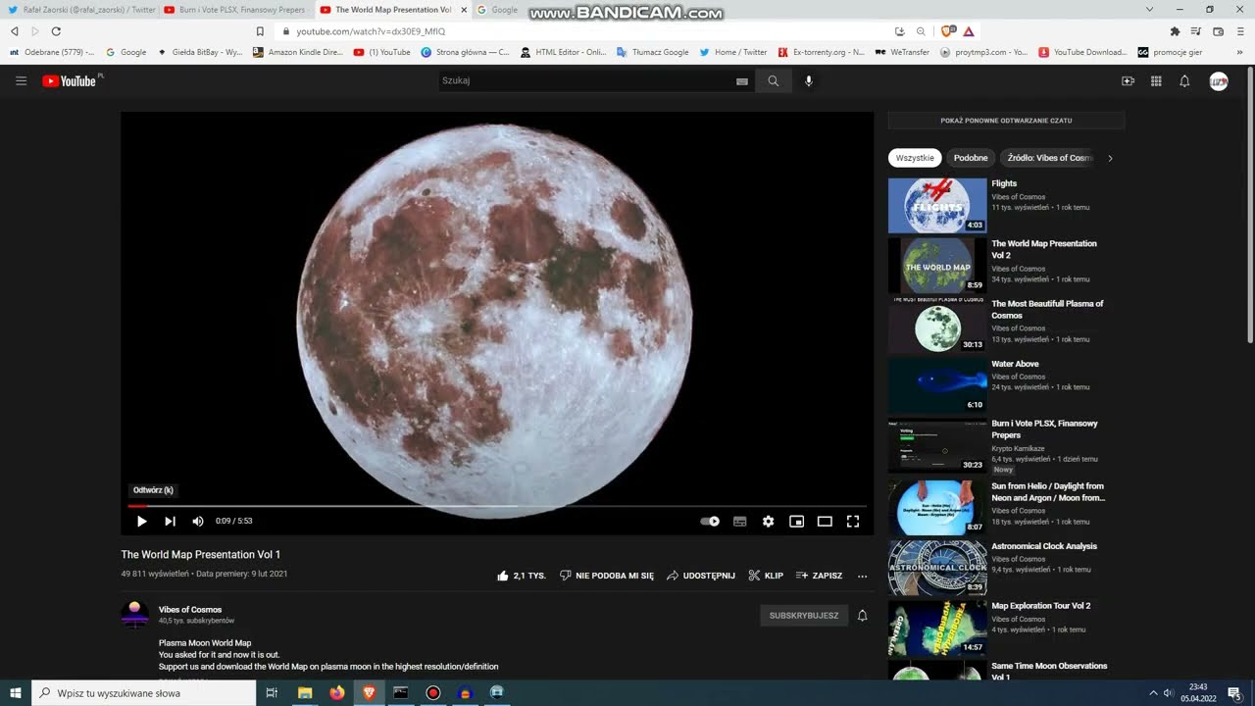Viewport: 1255px width, 706px height.
Task: Click the search magnifier button
Action: tap(773, 81)
